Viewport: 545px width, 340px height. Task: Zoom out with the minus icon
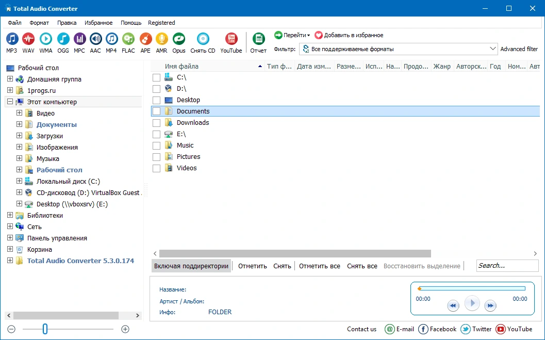coord(11,329)
